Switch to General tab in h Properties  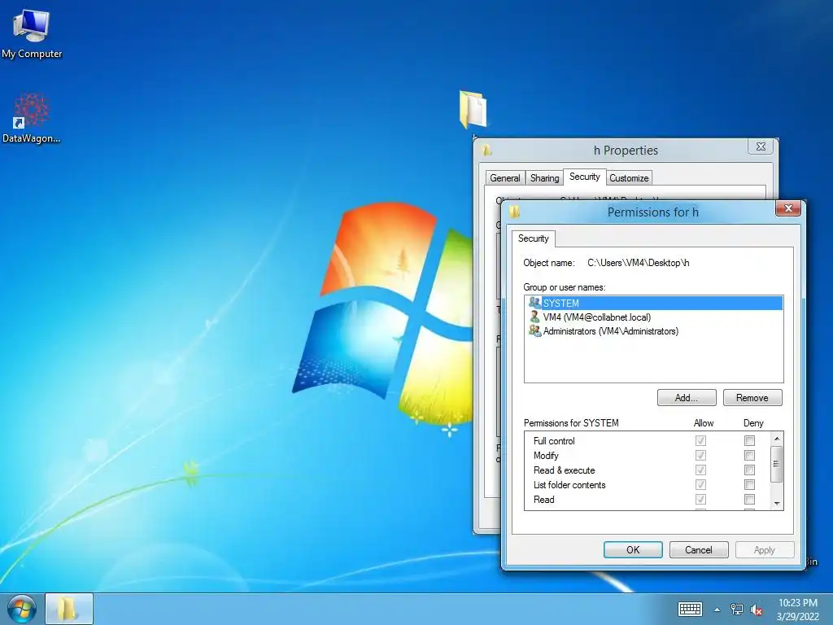[x=504, y=178]
